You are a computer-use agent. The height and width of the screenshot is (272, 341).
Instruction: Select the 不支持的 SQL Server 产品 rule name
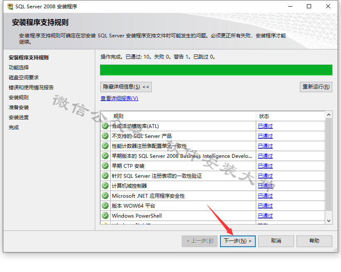click(142, 136)
